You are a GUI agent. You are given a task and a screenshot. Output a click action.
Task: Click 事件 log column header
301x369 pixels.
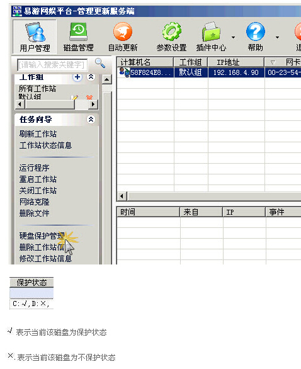click(283, 212)
